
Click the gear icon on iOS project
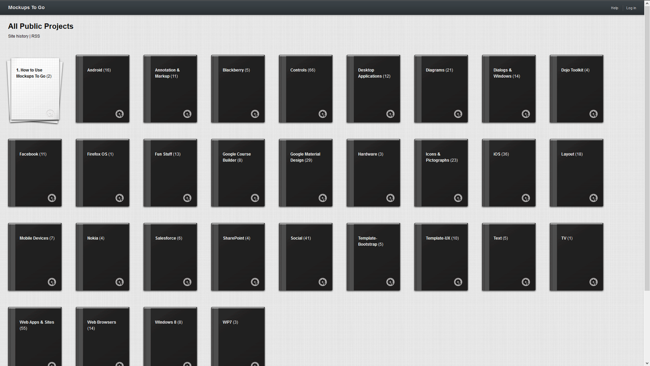tap(526, 198)
